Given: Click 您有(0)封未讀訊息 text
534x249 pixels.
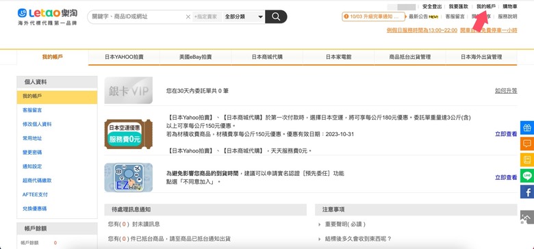Looking at the screenshot, I should click(x=133, y=224).
